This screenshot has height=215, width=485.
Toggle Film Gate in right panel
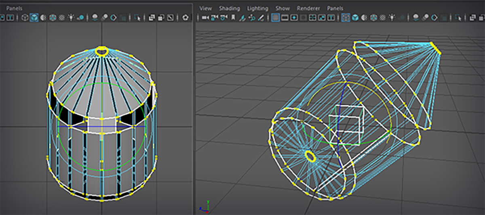(285, 17)
